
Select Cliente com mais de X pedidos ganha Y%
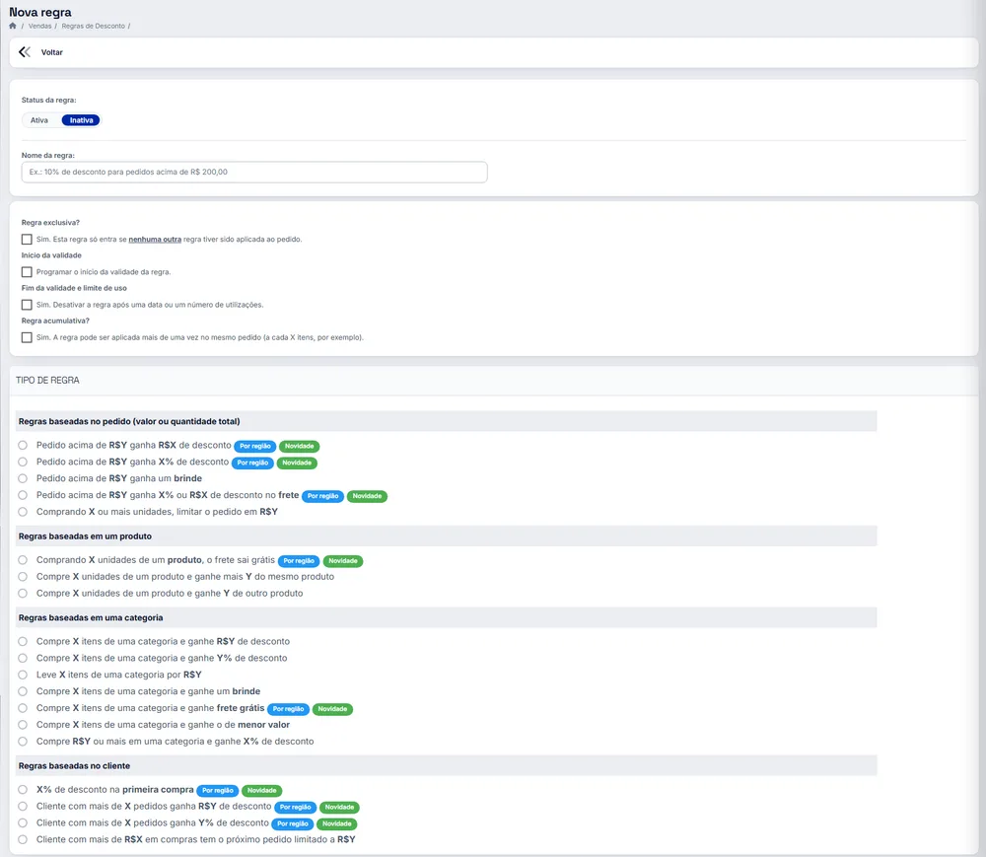tap(23, 822)
